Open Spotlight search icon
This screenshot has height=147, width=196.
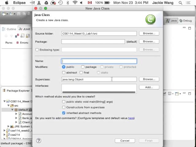180,3
